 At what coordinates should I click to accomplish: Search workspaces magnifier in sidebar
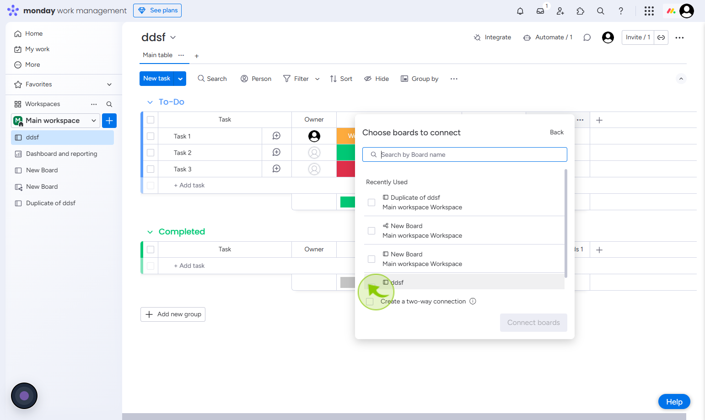click(x=109, y=104)
